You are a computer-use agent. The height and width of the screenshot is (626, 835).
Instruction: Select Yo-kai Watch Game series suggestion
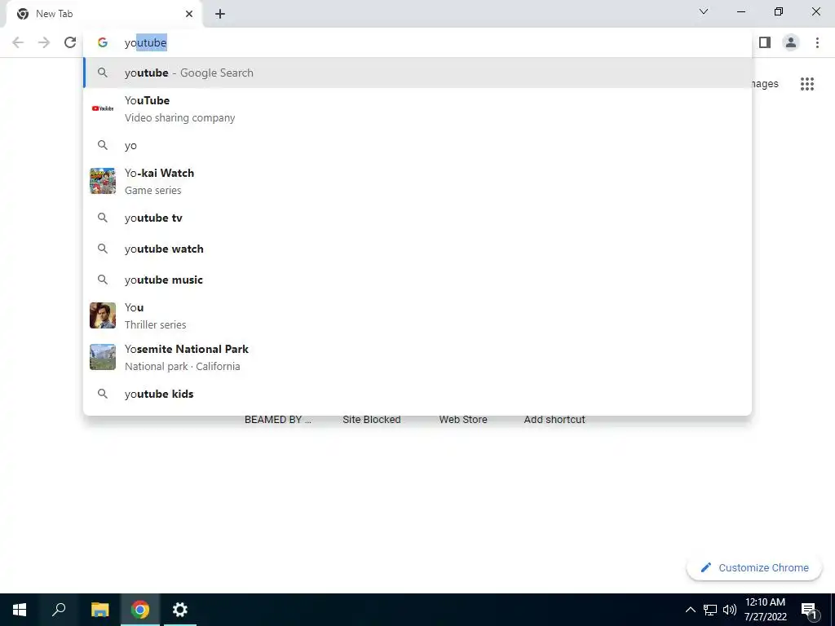click(417, 182)
